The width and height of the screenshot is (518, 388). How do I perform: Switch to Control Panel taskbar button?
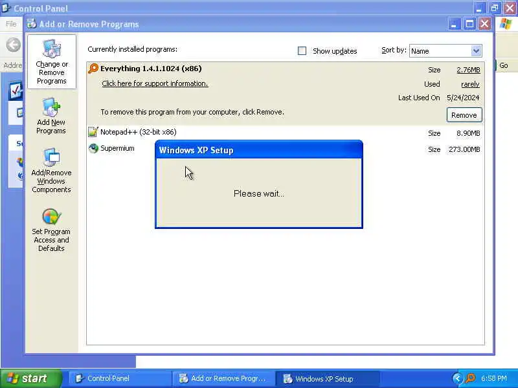(x=120, y=378)
